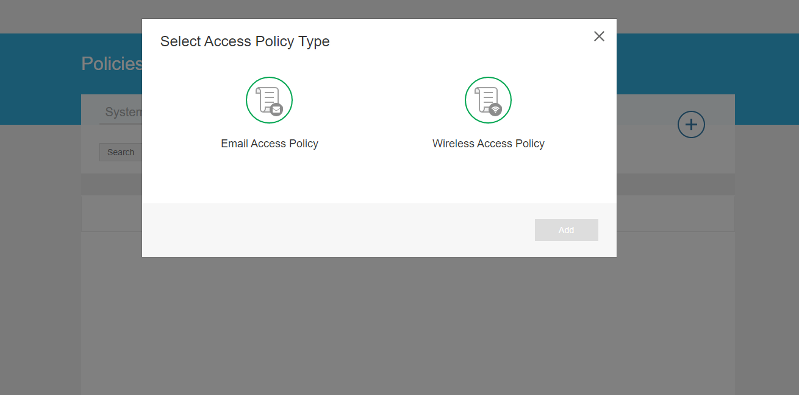Focus the Search input field
This screenshot has height=395, width=799.
(x=120, y=152)
